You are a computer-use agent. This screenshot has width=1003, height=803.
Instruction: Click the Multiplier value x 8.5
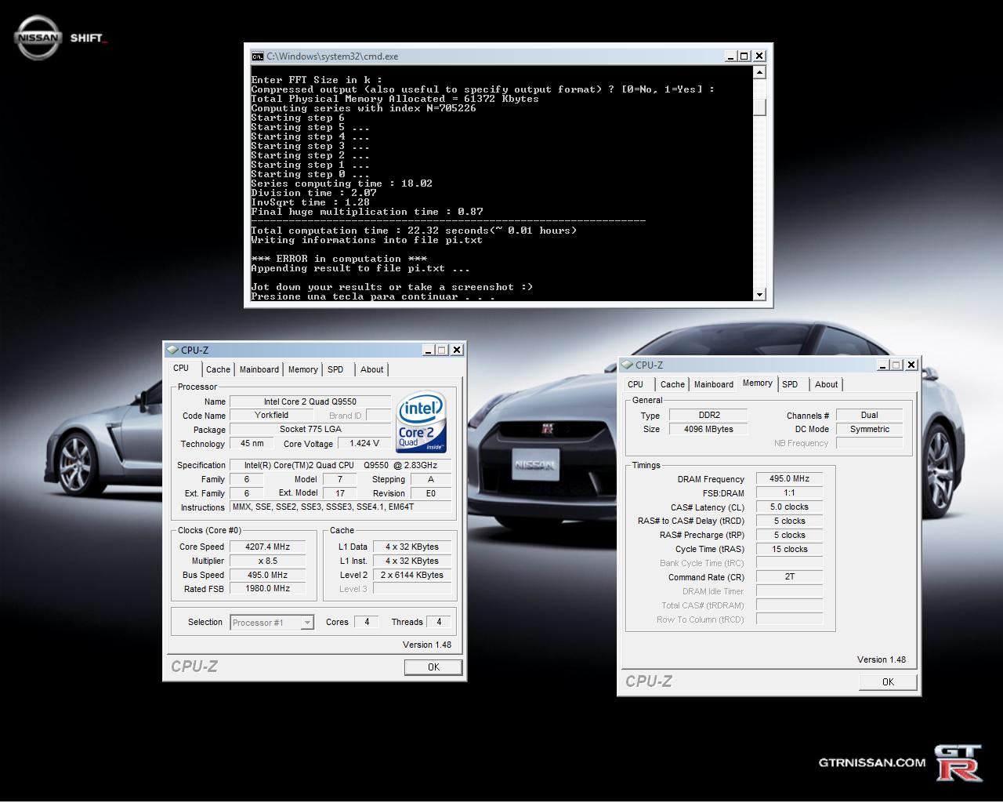(x=267, y=561)
